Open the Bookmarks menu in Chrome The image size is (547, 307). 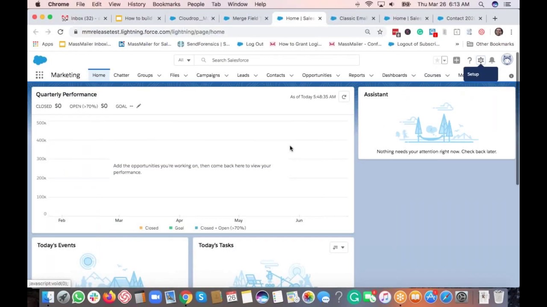coord(166,4)
